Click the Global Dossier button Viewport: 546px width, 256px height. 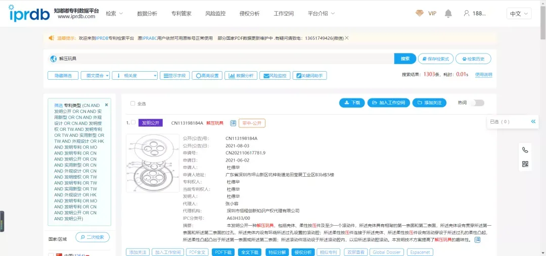pos(387,252)
